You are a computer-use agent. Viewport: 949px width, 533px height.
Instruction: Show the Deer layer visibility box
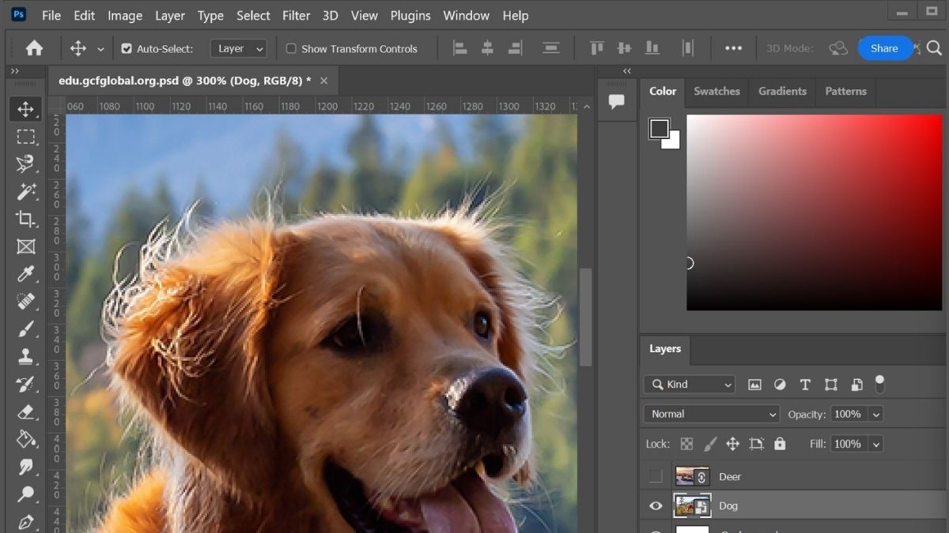[656, 476]
